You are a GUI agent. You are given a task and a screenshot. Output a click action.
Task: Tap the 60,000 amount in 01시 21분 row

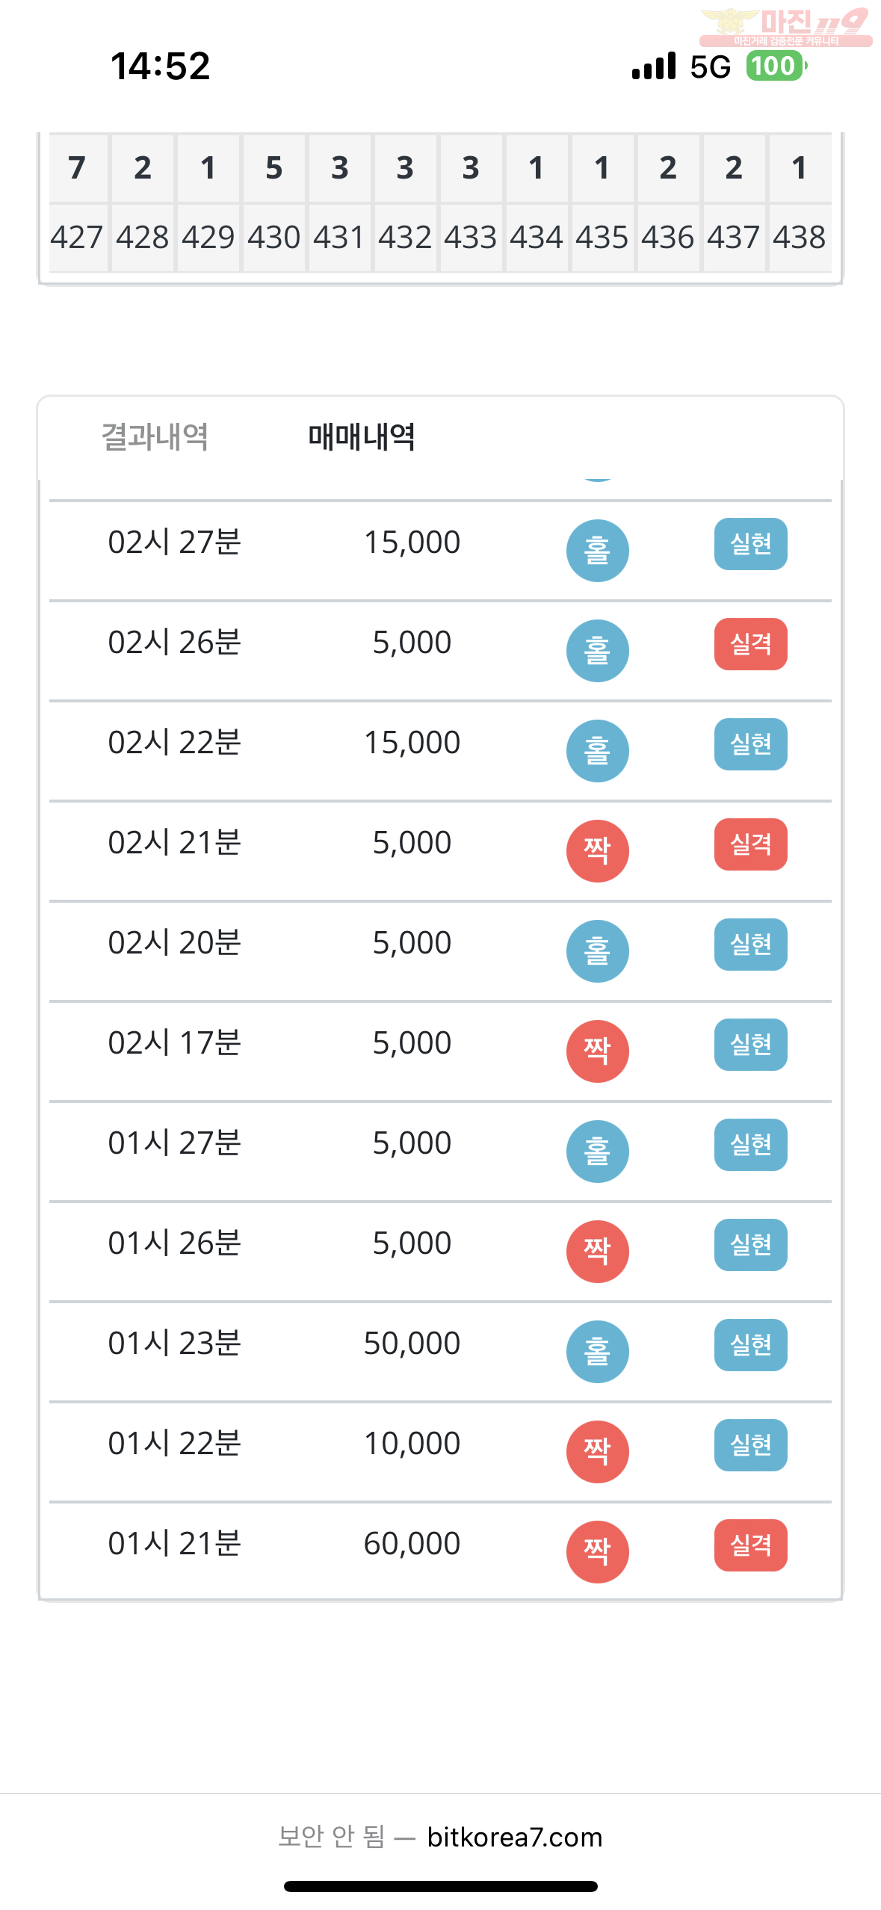[x=412, y=1543]
